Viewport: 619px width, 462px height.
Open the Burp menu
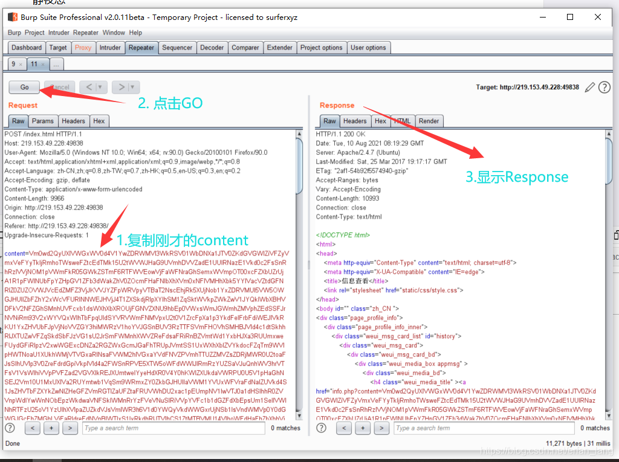tap(15, 33)
